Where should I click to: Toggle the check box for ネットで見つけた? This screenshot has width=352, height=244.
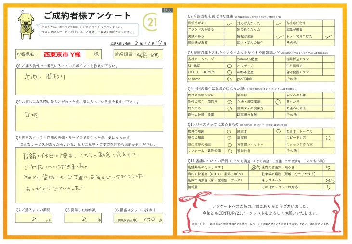click(x=328, y=36)
